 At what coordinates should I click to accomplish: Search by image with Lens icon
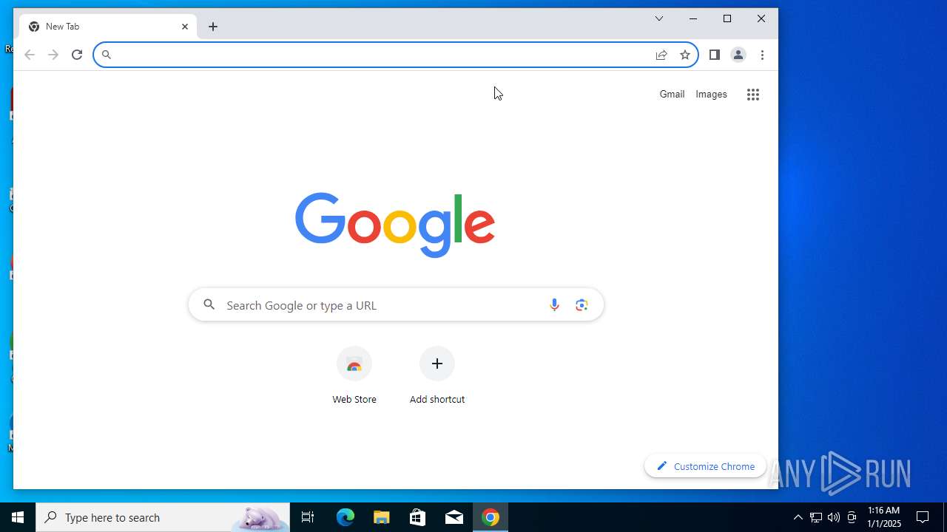click(x=582, y=305)
